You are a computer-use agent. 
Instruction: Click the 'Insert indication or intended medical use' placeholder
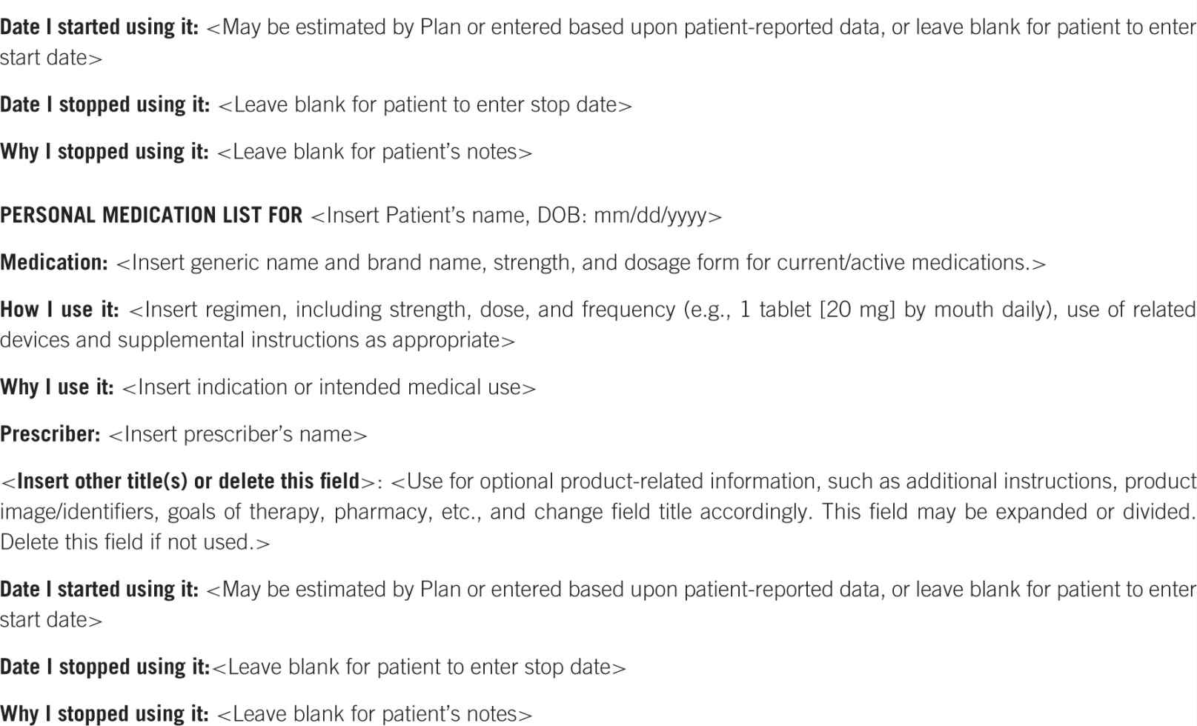[328, 387]
